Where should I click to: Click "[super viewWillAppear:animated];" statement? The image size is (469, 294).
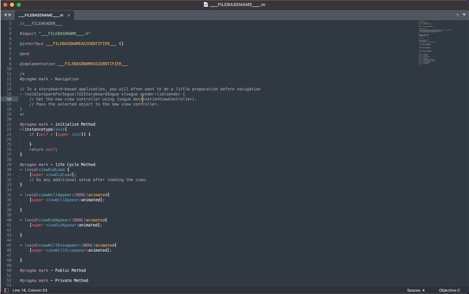[67, 200]
